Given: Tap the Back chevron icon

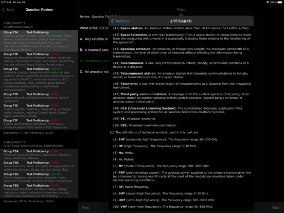Looking at the screenshot, I should coord(3,10).
